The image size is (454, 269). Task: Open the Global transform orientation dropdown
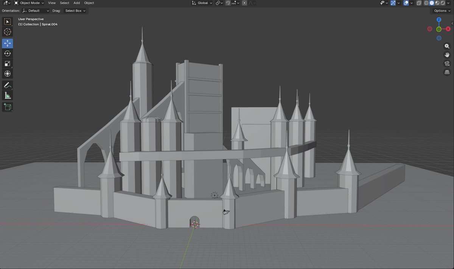[x=202, y=3]
